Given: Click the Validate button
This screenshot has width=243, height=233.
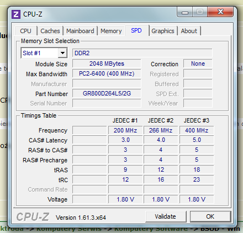Looking at the screenshot, I should pos(166,216).
